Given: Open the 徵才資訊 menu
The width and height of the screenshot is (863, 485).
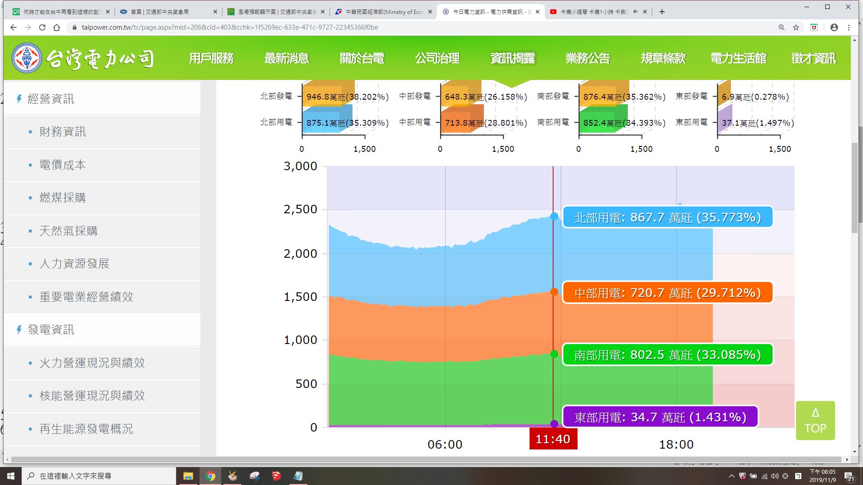Looking at the screenshot, I should [x=814, y=58].
